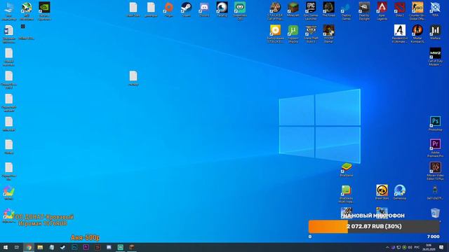Launch Minecraft from the desktop
Viewport: 449px width, 252px height.
[293, 9]
